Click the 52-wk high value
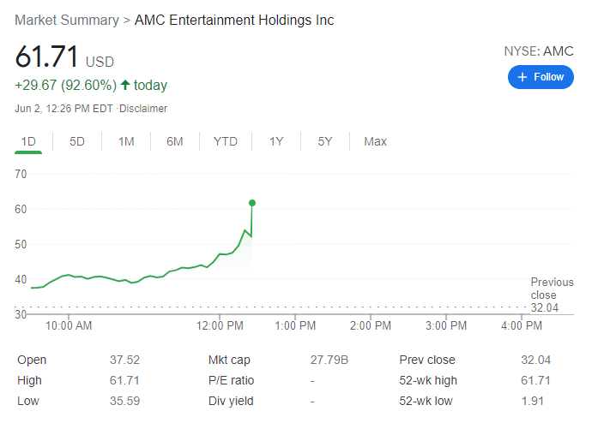Viewport: 604px width, 423px height. [x=535, y=380]
